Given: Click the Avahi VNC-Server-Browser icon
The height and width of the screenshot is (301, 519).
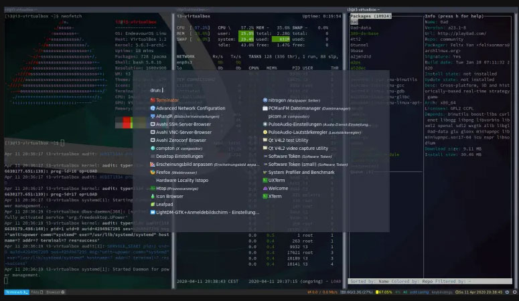Looking at the screenshot, I should pos(153,132).
